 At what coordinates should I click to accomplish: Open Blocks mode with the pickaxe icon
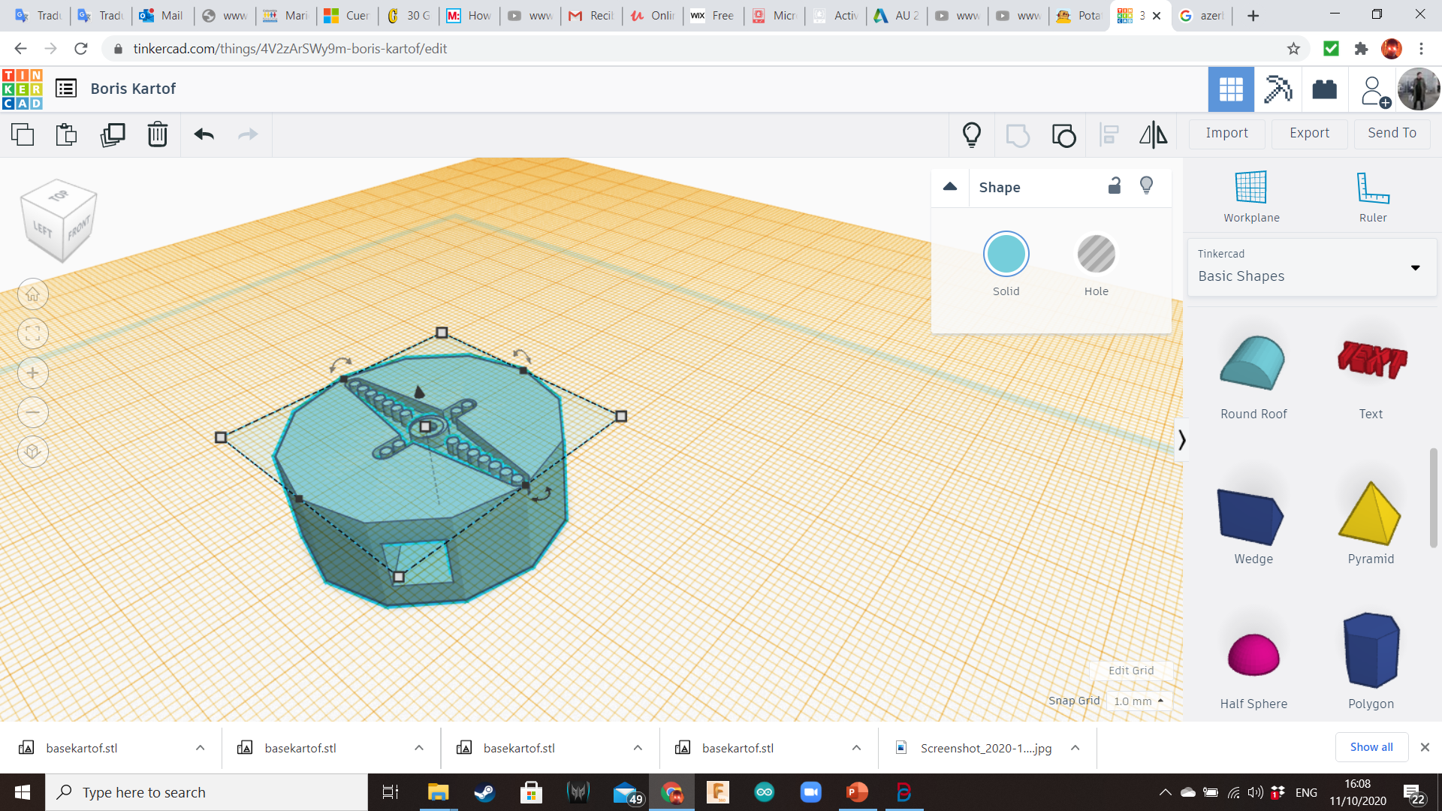point(1278,89)
